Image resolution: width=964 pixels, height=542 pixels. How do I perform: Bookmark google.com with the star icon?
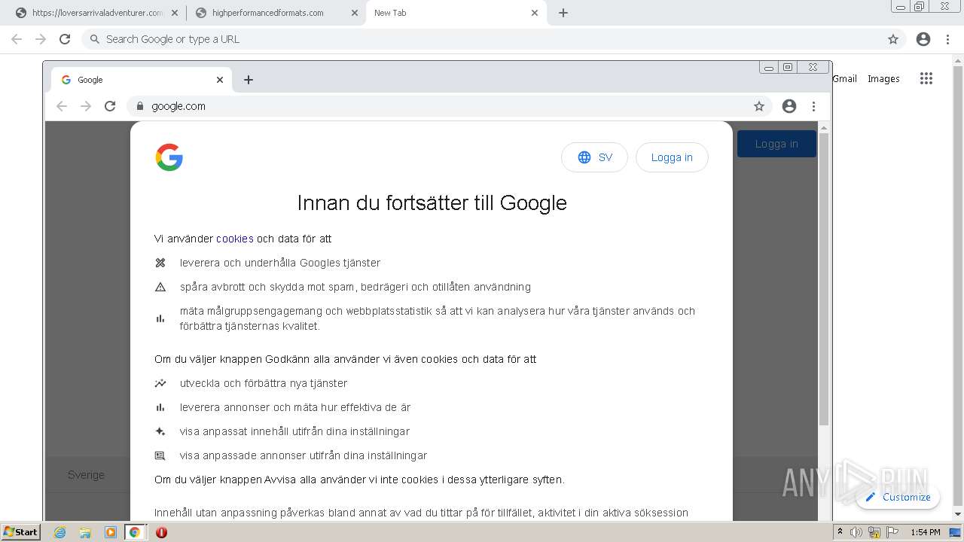pyautogui.click(x=759, y=106)
